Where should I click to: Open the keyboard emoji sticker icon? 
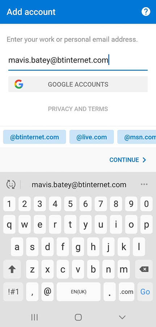11,184
